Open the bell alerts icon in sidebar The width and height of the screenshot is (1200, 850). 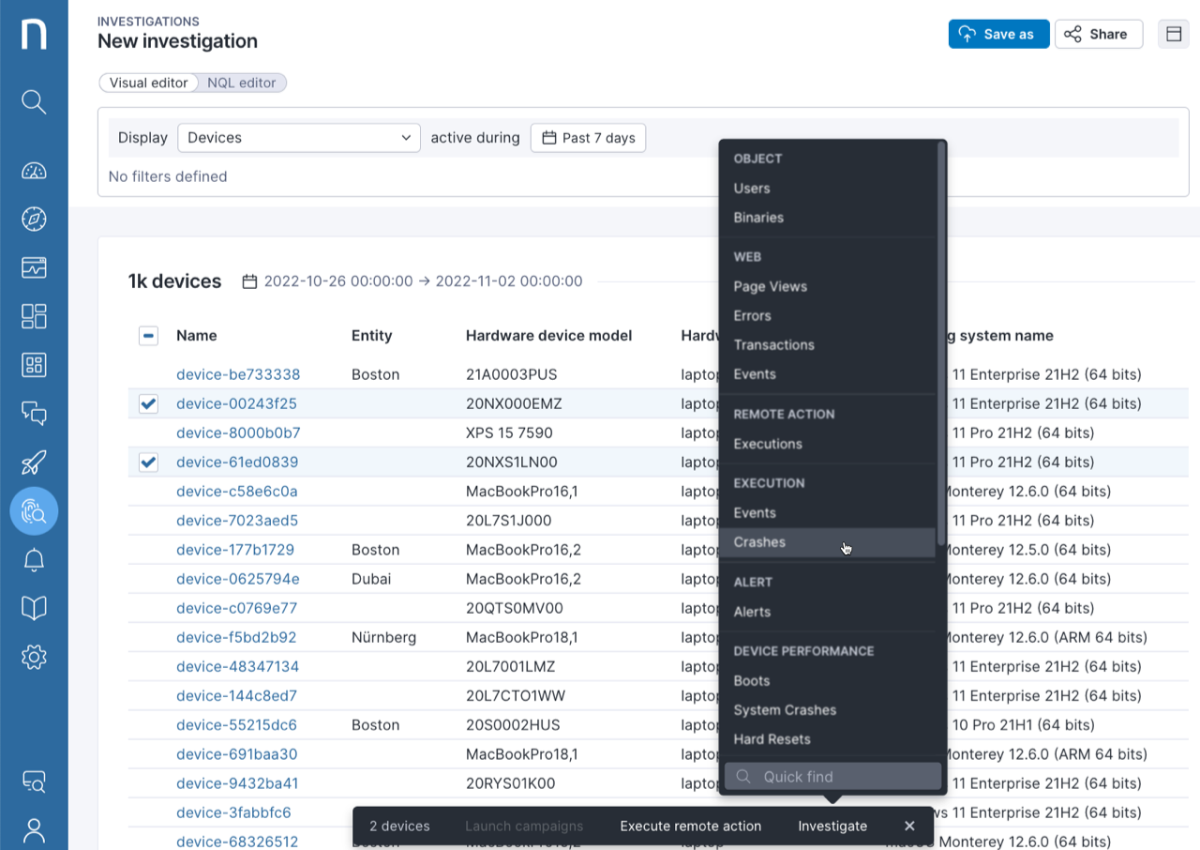point(34,560)
